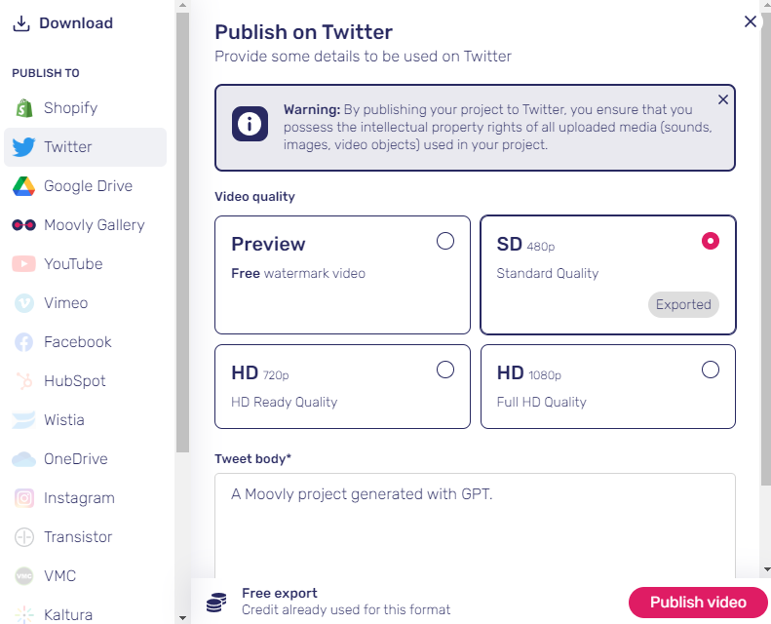The width and height of the screenshot is (771, 624).
Task: Select the Preview quality radio button
Action: (x=445, y=241)
